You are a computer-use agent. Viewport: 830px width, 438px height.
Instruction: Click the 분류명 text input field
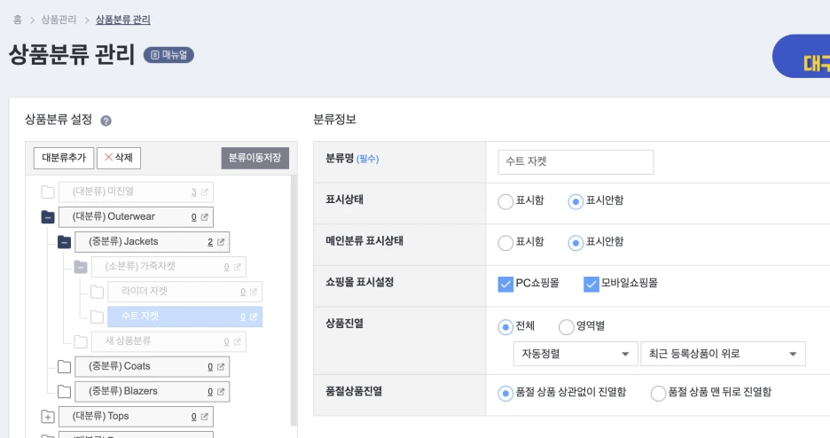coord(576,162)
